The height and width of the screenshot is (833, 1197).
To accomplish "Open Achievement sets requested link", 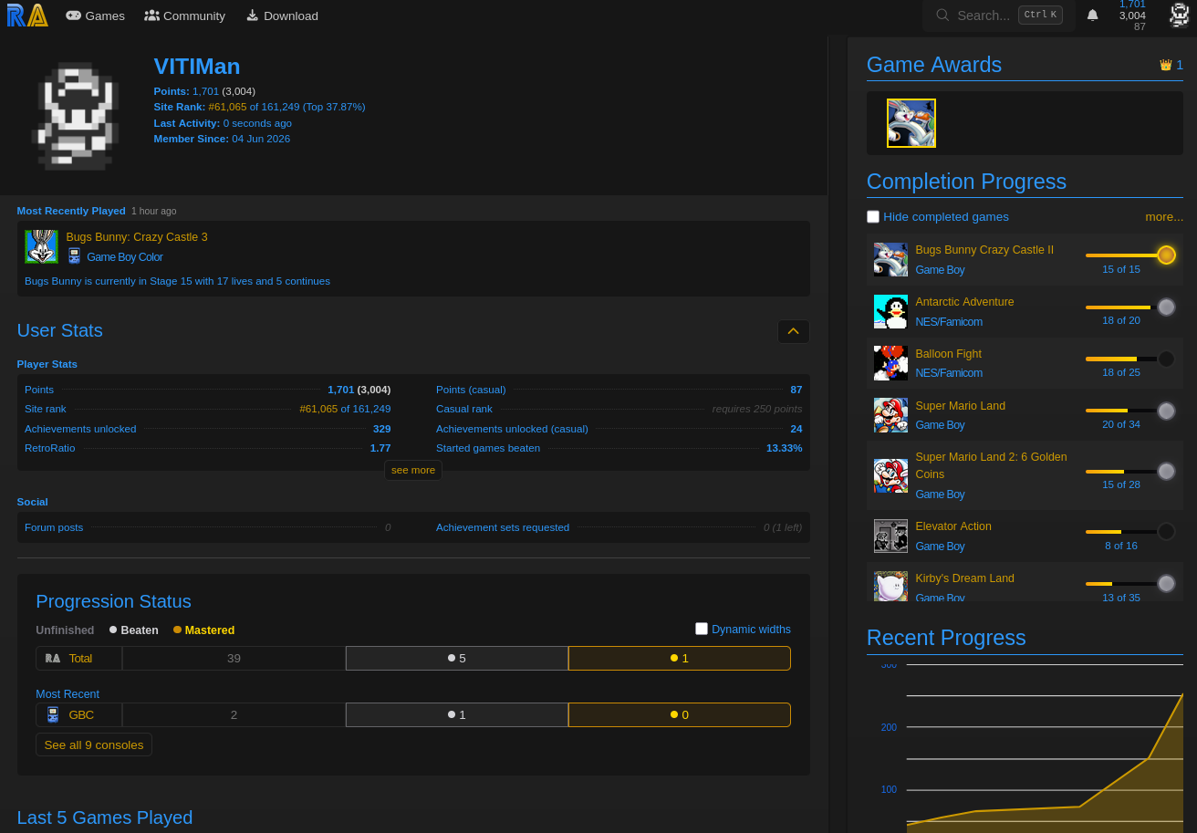I will point(503,527).
